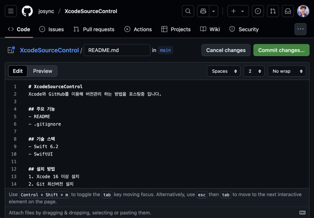Screen dimensions: 314x218
Task: Click line 13 text '1. Xcode 16 이상 설치'
Action: tap(54, 177)
